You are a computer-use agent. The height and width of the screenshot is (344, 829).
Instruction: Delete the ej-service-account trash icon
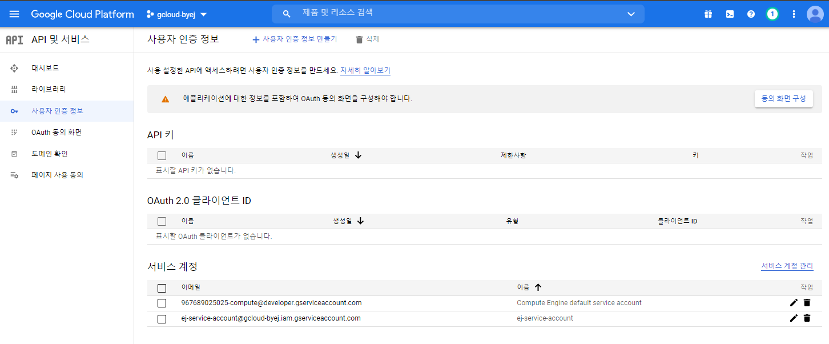click(x=807, y=318)
